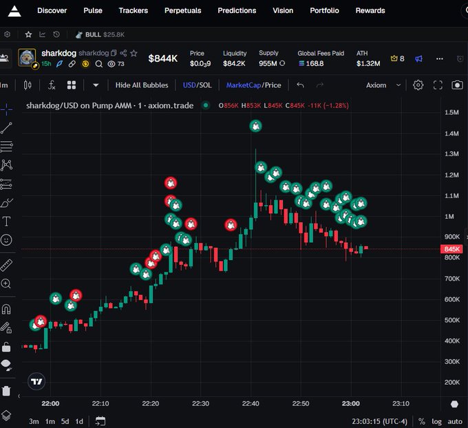Image resolution: width=468 pixels, height=428 pixels.
Task: Undo the last chart action
Action: point(300,85)
